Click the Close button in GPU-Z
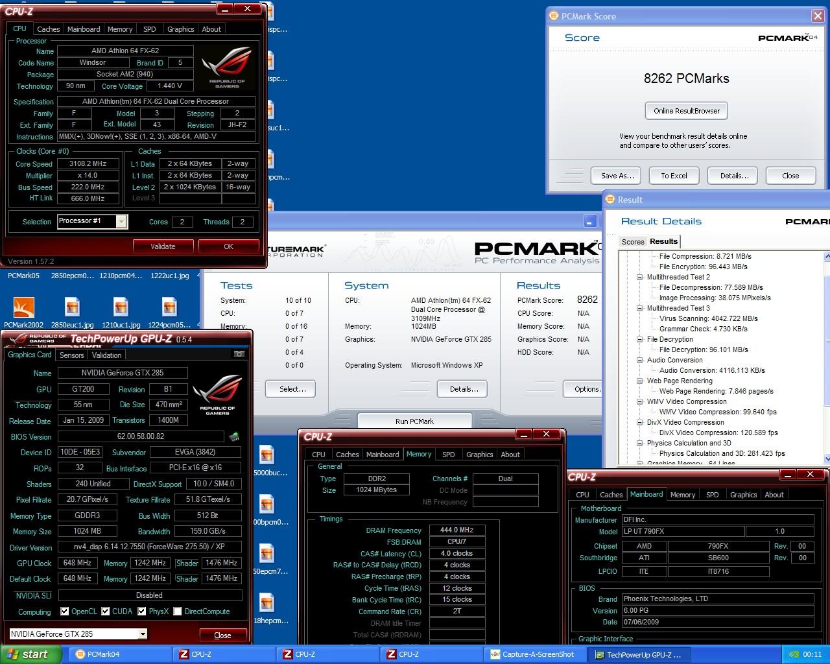Viewport: 830px width, 664px height. [x=222, y=635]
